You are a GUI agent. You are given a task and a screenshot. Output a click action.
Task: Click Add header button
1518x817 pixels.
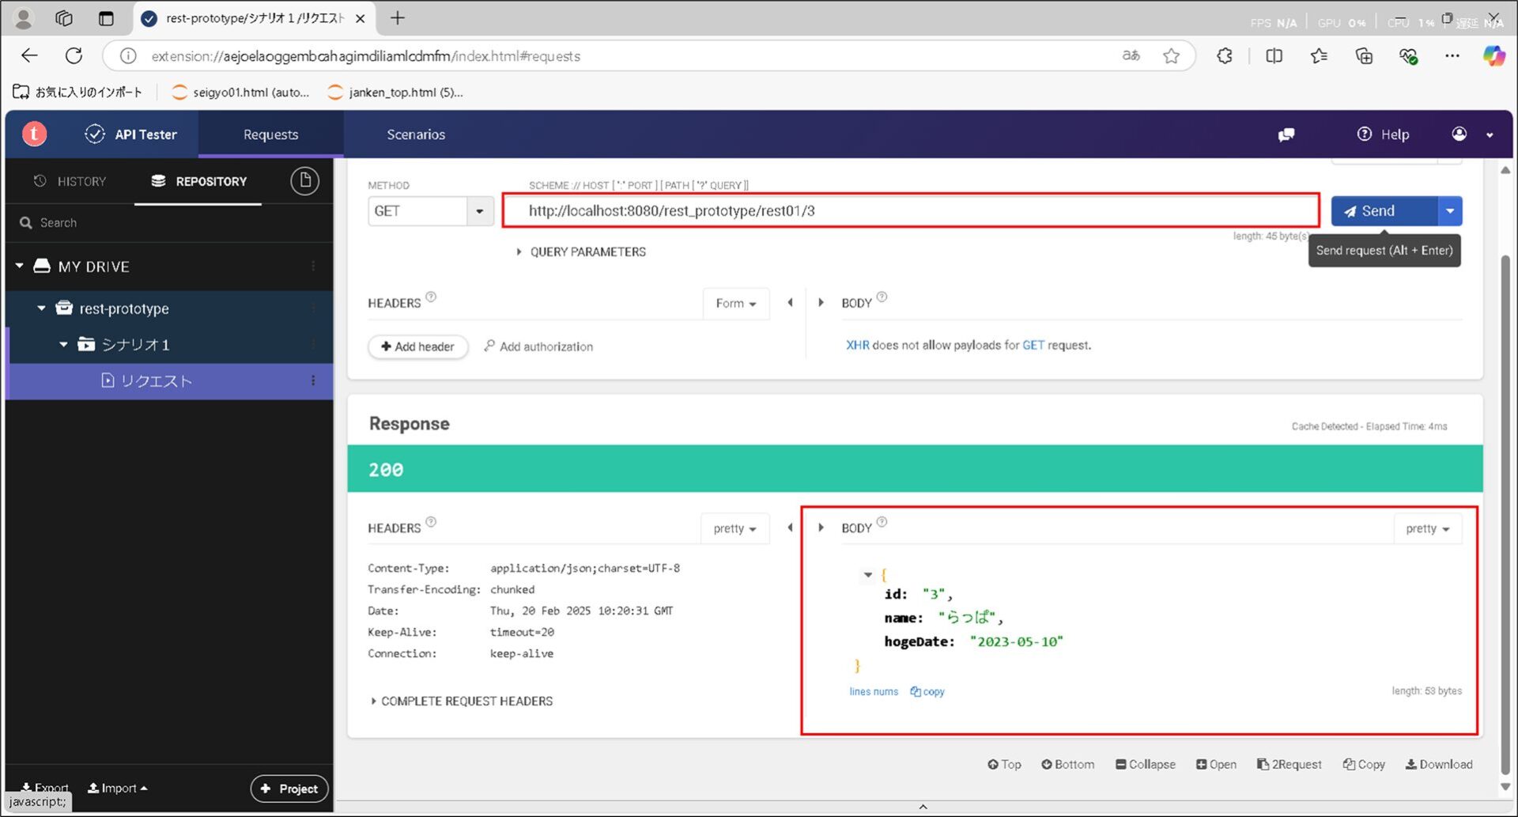pos(417,346)
